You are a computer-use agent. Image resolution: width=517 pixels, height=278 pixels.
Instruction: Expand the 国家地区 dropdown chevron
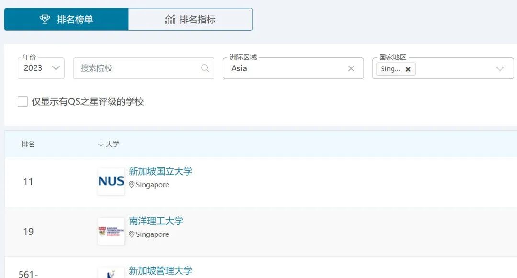500,68
